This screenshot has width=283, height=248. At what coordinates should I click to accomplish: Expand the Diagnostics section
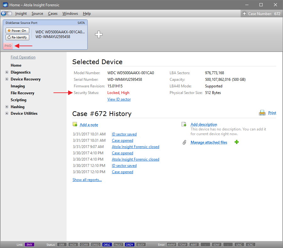pyautogui.click(x=7, y=72)
